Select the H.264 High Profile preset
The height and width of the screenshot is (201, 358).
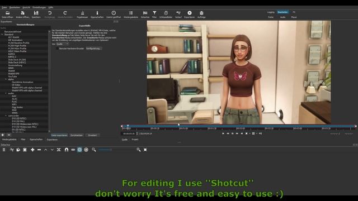pyautogui.click(x=17, y=46)
